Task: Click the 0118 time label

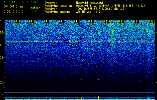Action: point(122,21)
